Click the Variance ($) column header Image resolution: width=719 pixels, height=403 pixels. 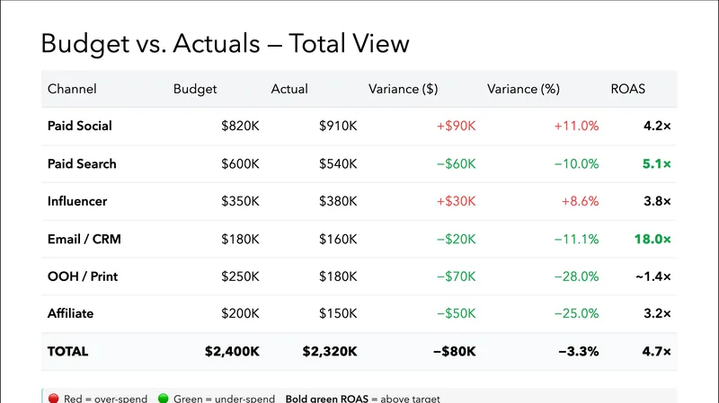tap(403, 89)
